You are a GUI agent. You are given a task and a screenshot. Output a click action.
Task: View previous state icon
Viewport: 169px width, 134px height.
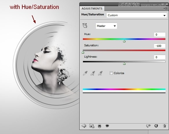[148, 126]
